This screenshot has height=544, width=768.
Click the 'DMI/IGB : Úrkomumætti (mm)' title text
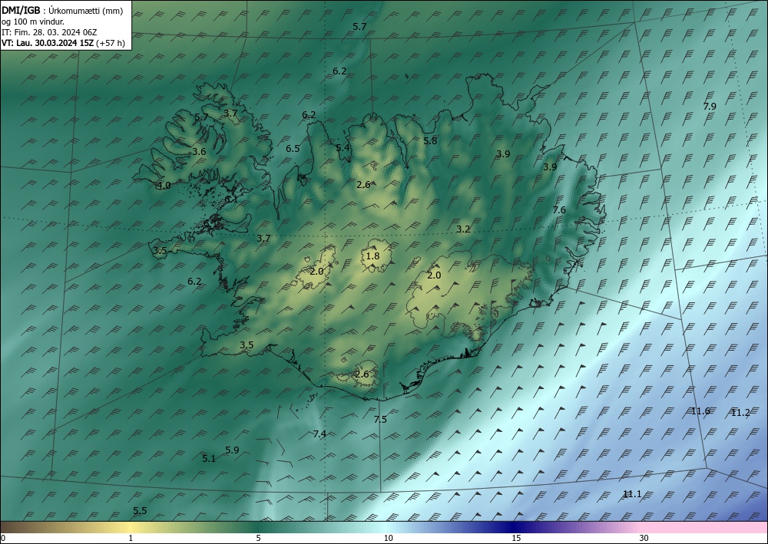coord(62,10)
